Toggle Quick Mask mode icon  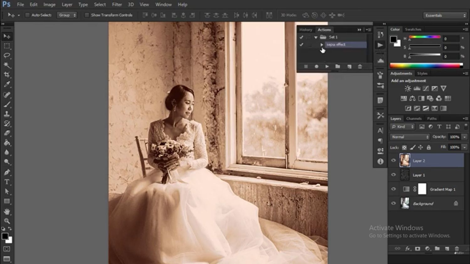pyautogui.click(x=7, y=249)
